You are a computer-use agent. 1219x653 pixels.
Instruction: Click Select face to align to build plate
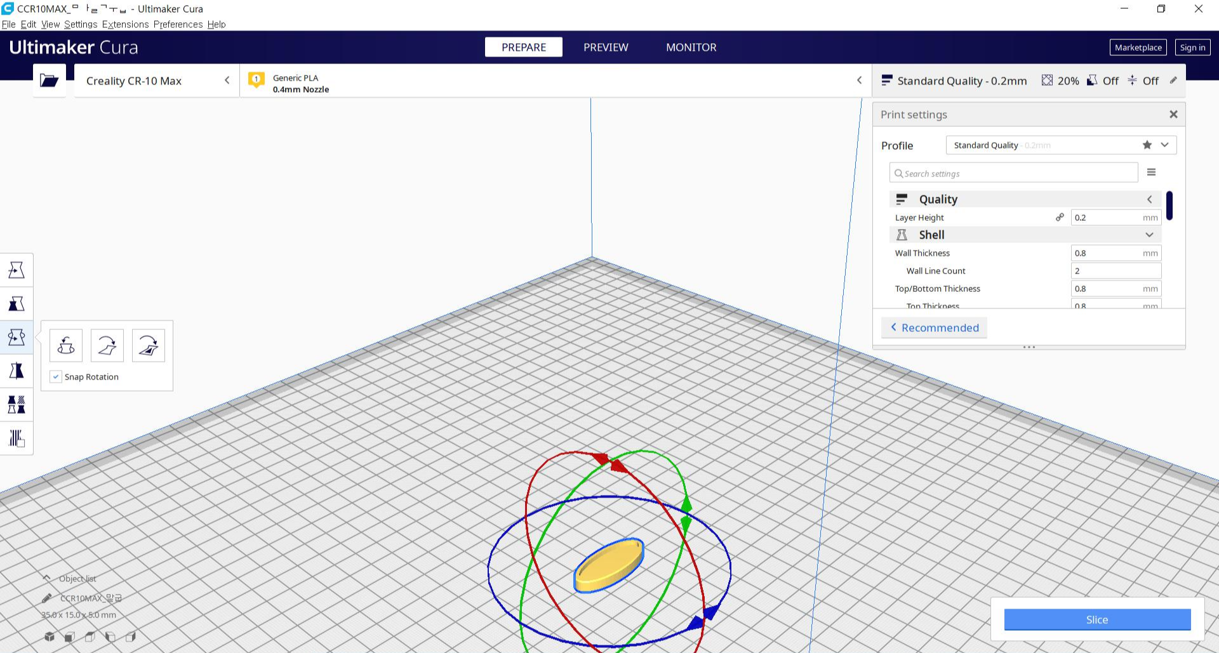coord(149,346)
